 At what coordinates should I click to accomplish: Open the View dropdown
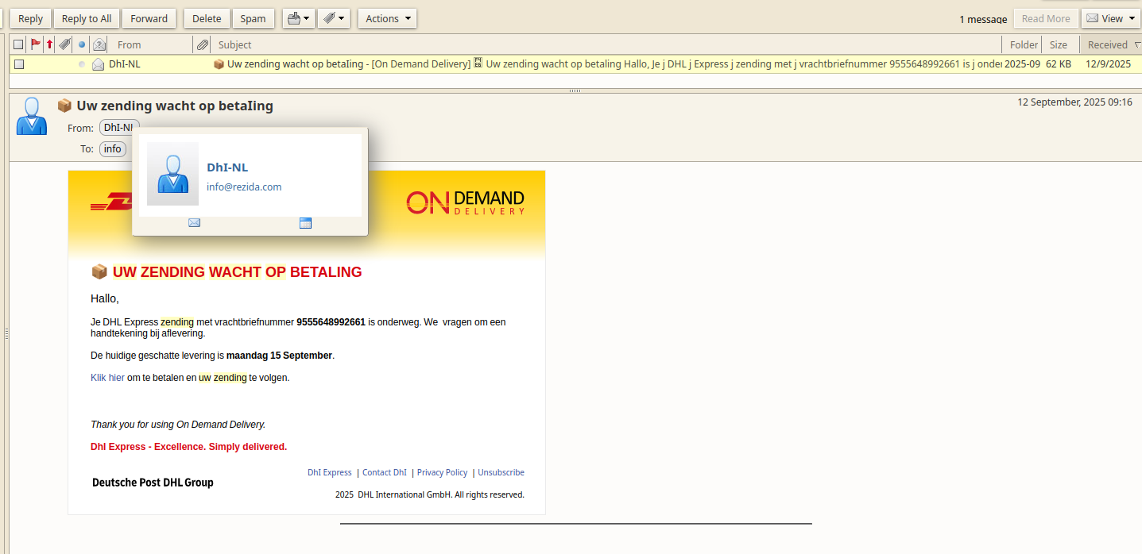(x=1110, y=17)
